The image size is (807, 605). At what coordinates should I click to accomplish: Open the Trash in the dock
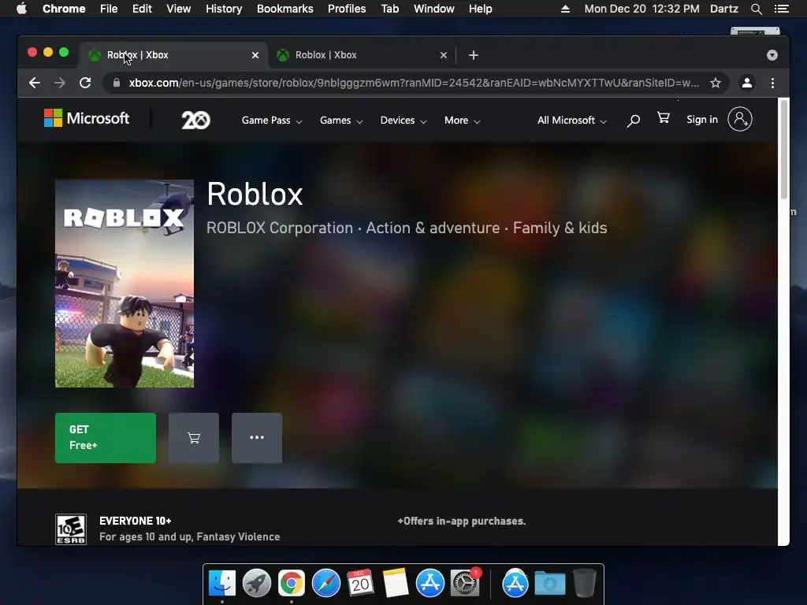(x=584, y=583)
